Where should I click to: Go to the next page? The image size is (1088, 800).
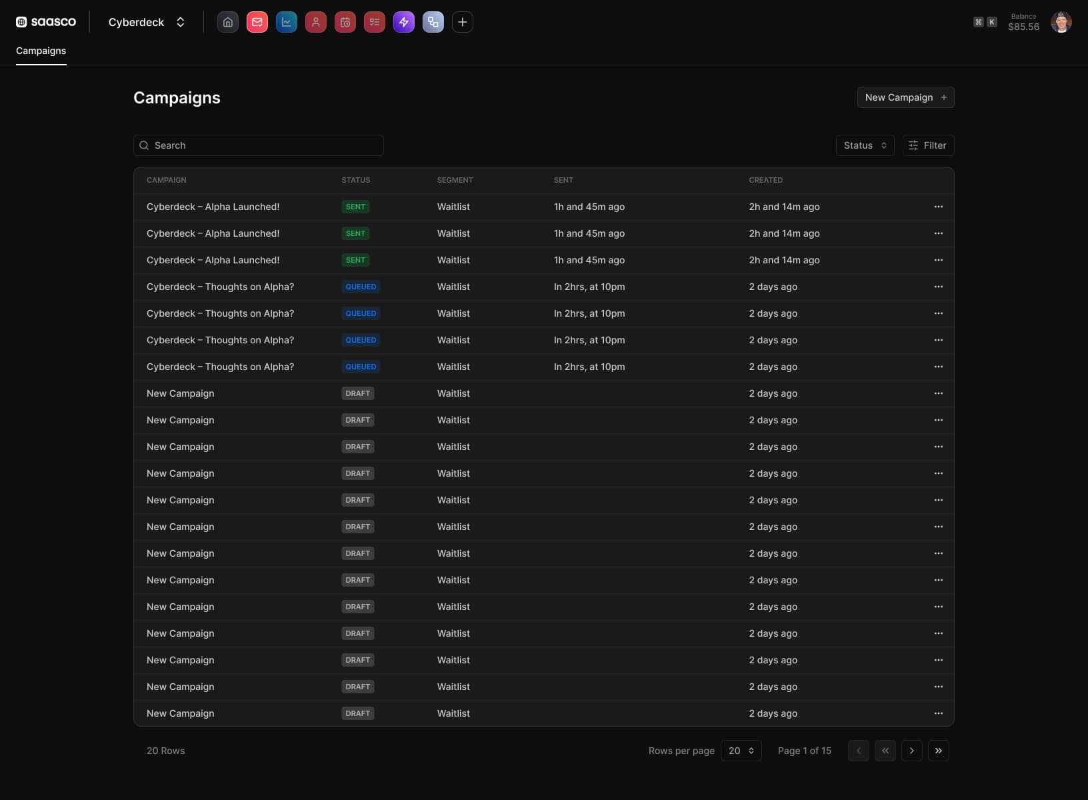(x=911, y=751)
